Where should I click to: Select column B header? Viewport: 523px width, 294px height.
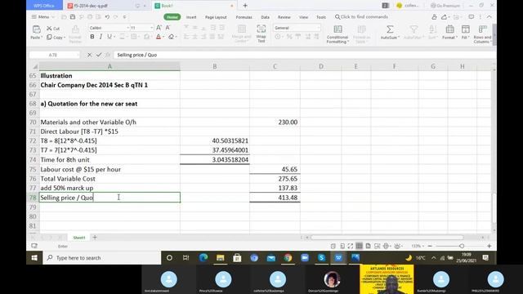(215, 66)
